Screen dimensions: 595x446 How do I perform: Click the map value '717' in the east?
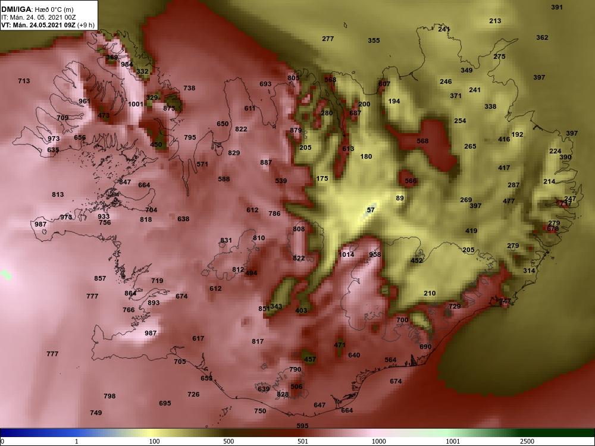pyautogui.click(x=565, y=204)
